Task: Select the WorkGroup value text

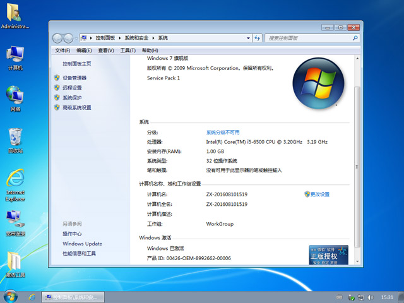Action: click(x=220, y=224)
